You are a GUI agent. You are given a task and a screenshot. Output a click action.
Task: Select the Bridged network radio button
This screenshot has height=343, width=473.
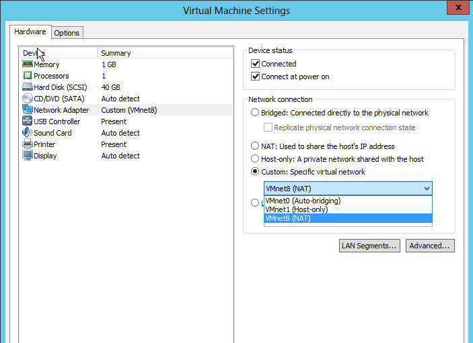(x=255, y=113)
